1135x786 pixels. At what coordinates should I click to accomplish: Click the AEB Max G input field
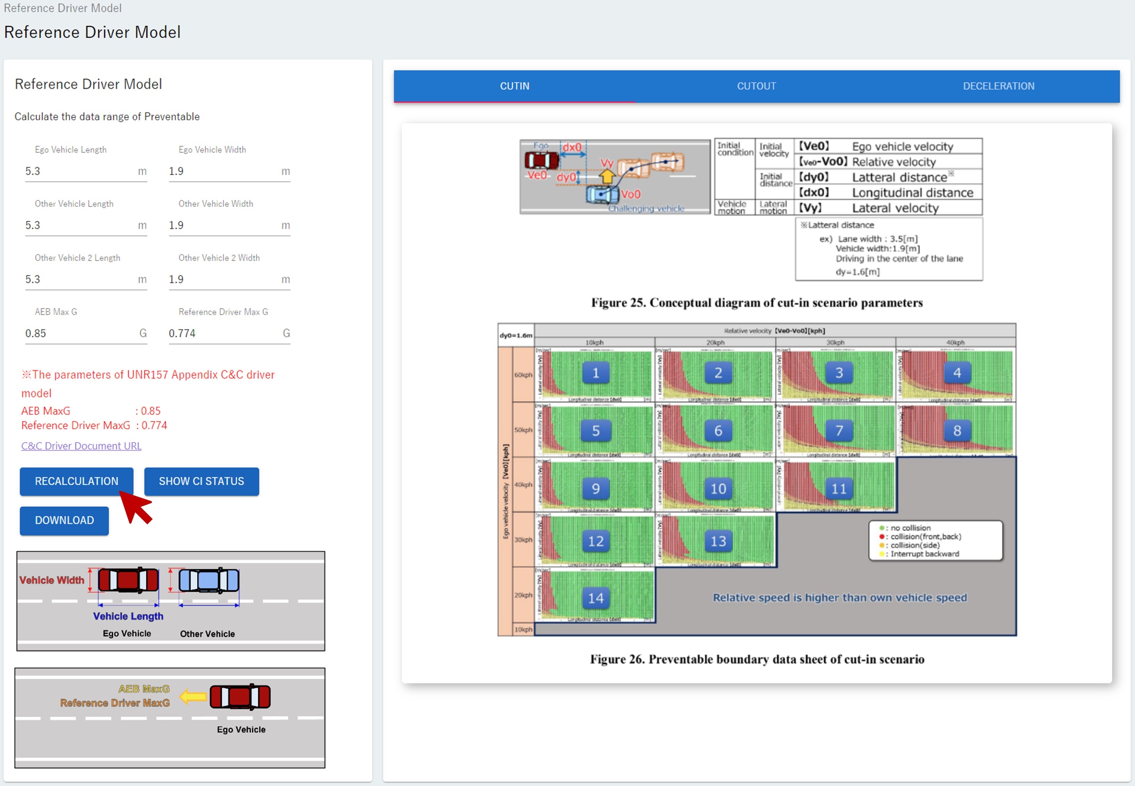click(79, 333)
